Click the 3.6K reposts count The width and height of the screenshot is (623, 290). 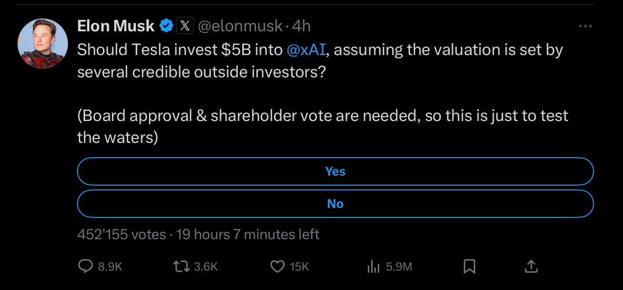coord(206,267)
